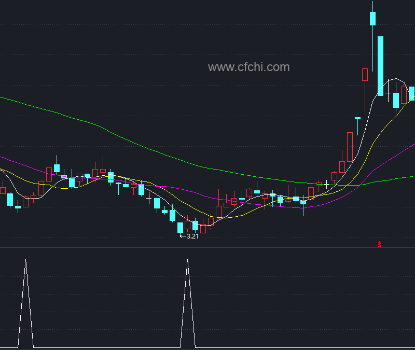Click the red S sell signal marker

380,244
